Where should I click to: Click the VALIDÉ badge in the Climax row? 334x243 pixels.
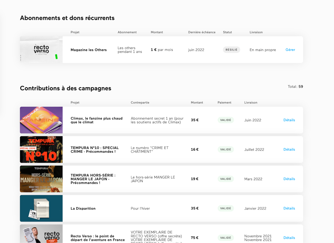pos(226,120)
